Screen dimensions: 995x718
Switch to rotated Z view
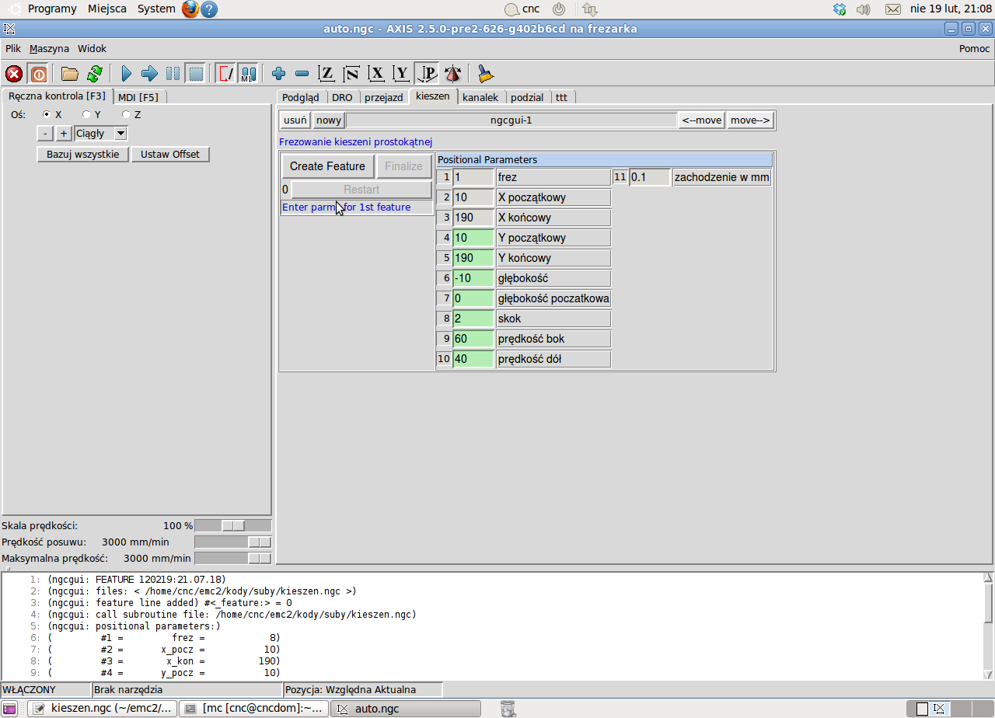pyautogui.click(x=351, y=74)
